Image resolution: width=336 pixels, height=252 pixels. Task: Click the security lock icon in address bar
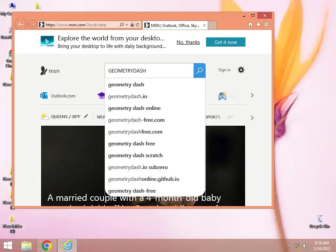(132, 25)
